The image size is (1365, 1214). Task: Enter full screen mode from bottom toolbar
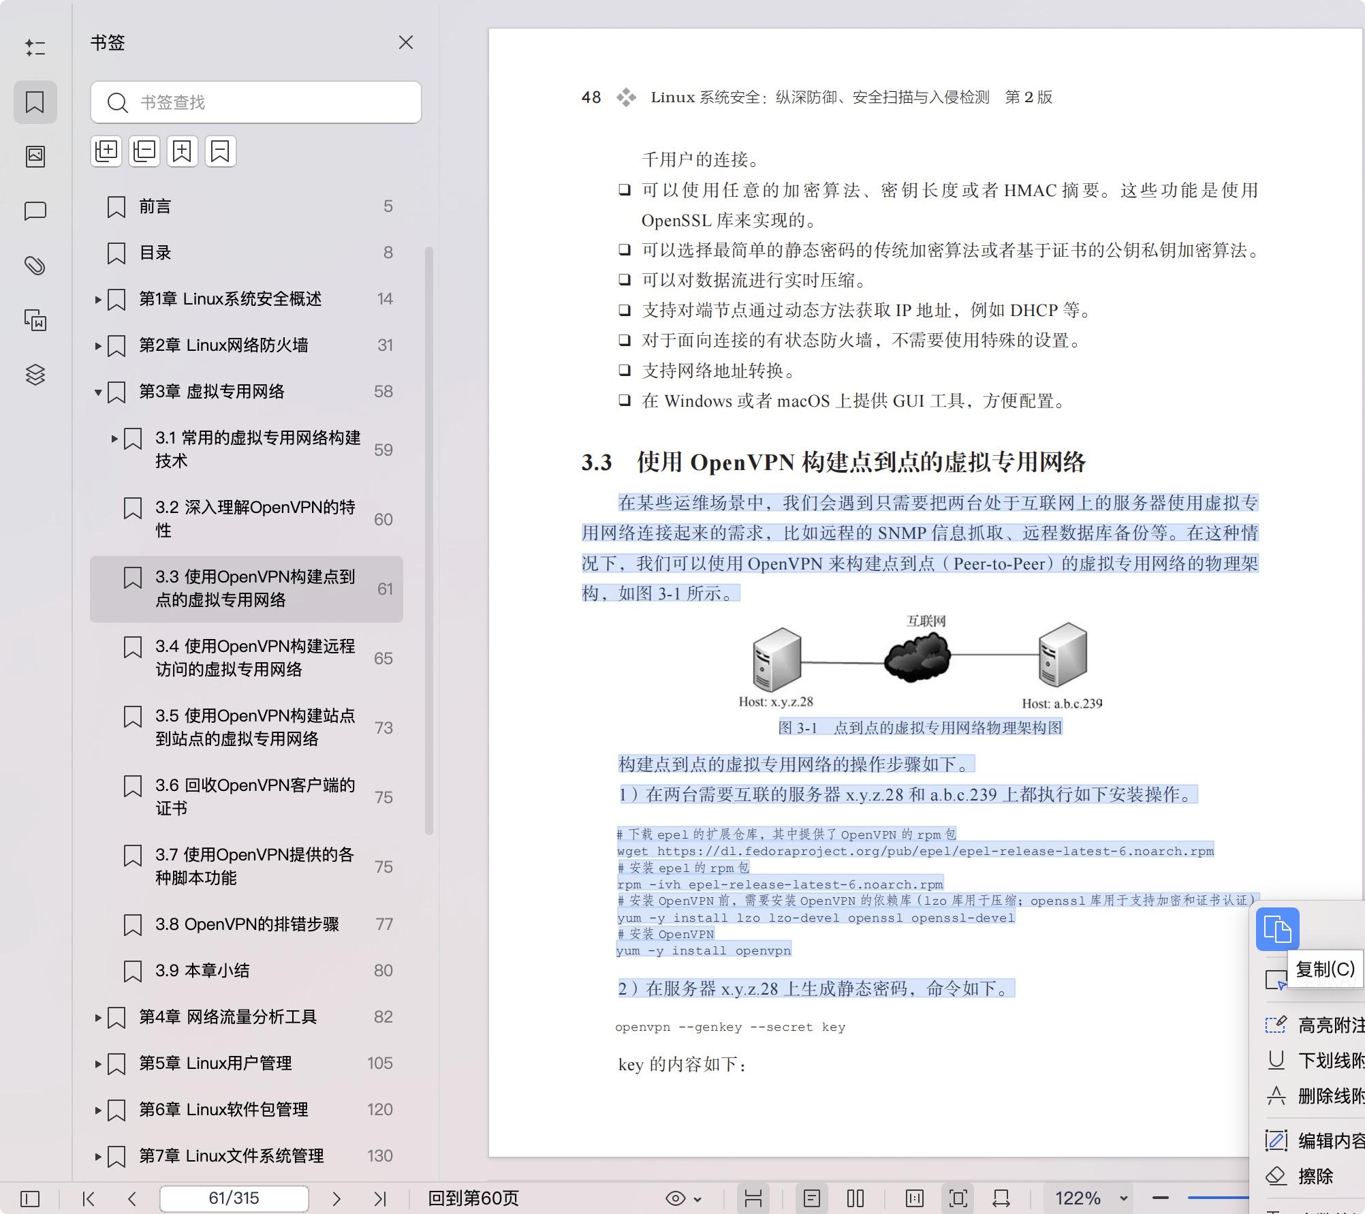958,1198
